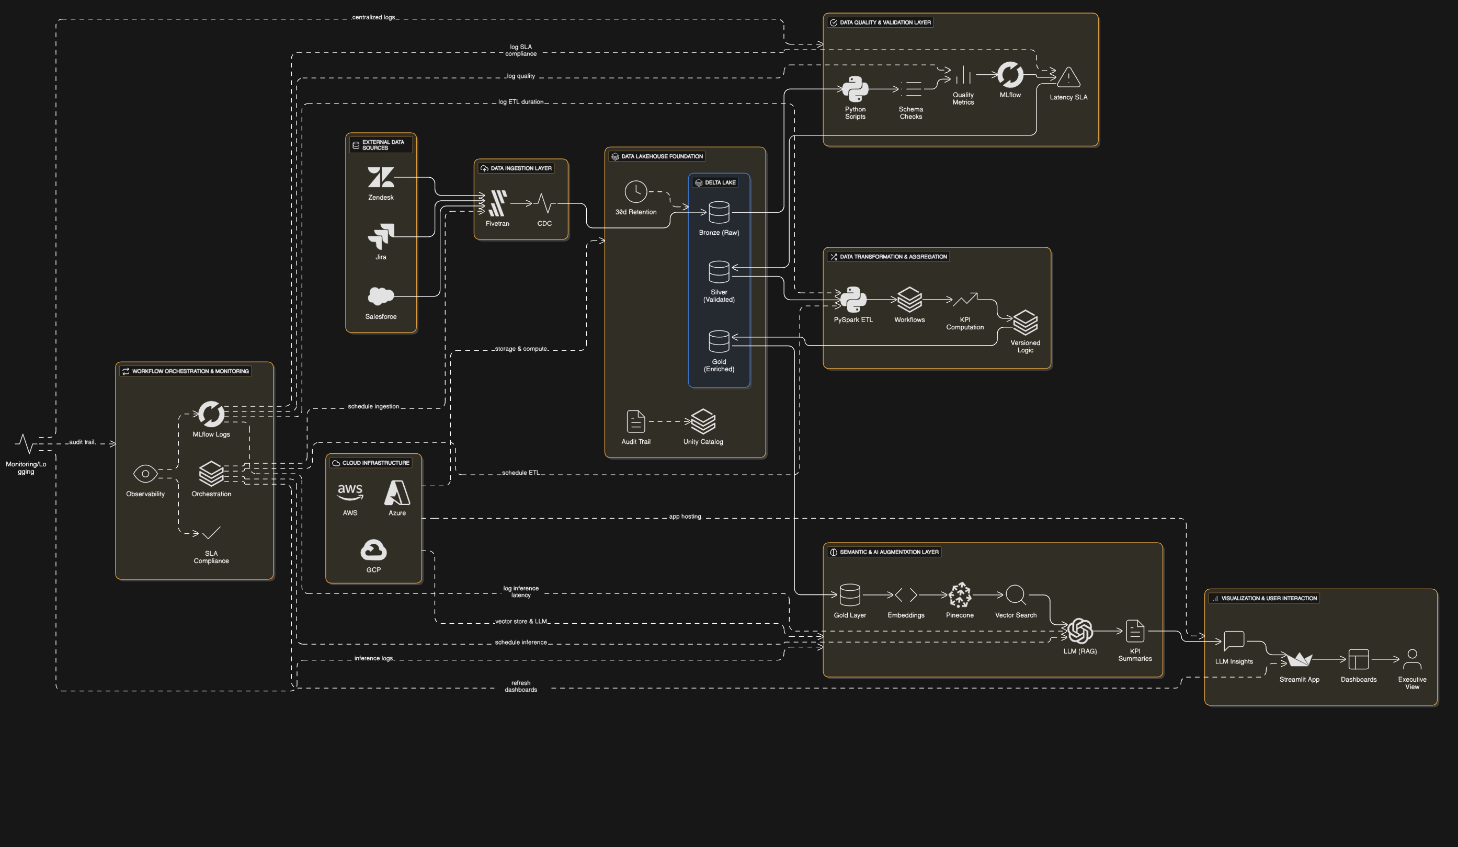Select the Fivetran connector icon

coord(497,203)
